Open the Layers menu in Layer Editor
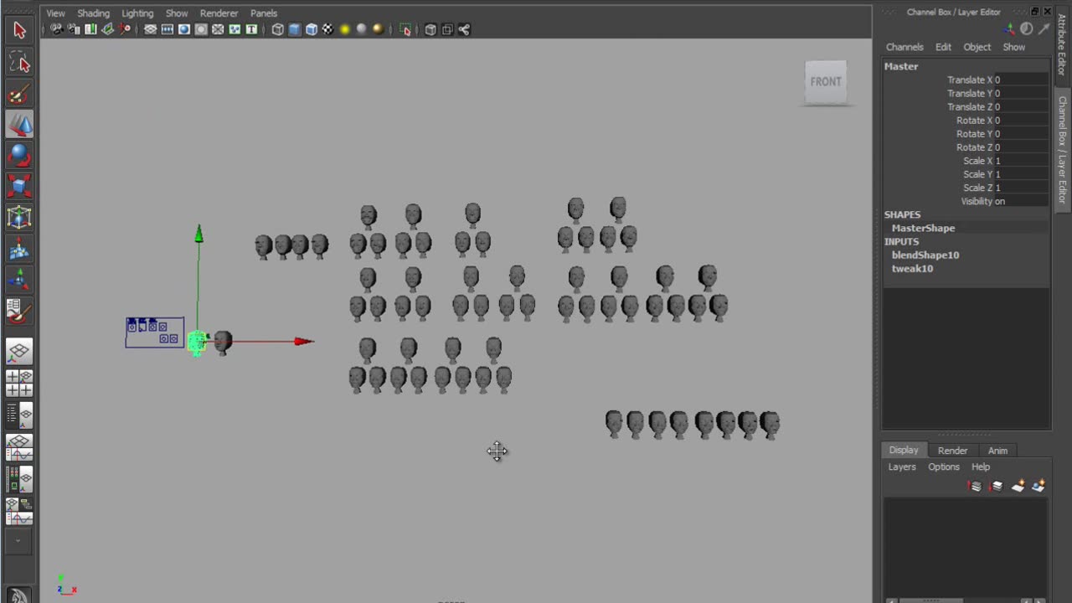This screenshot has height=603, width=1072. 902,467
